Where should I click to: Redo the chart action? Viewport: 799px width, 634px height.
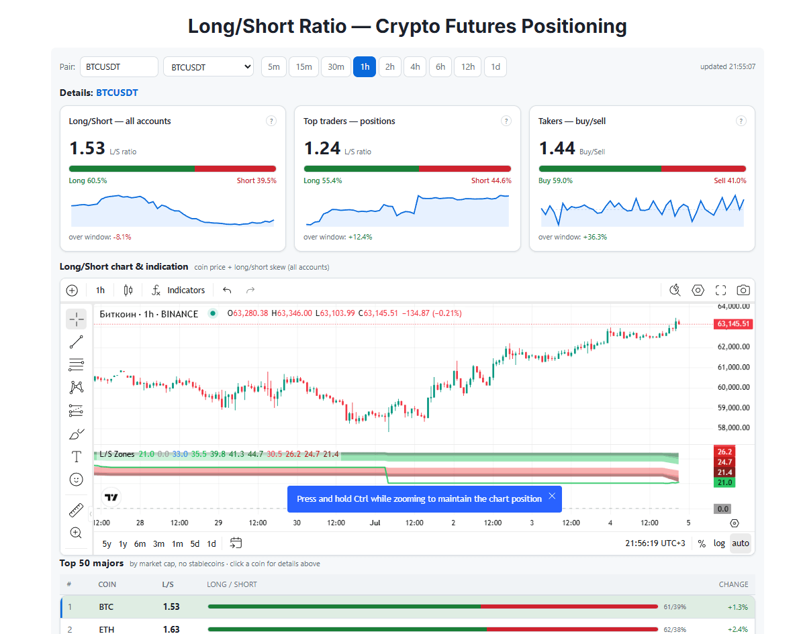tap(250, 290)
